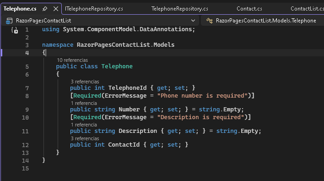This screenshot has height=181, width=324.
Task: Select the Telephone.cs tab
Action: coord(20,9)
